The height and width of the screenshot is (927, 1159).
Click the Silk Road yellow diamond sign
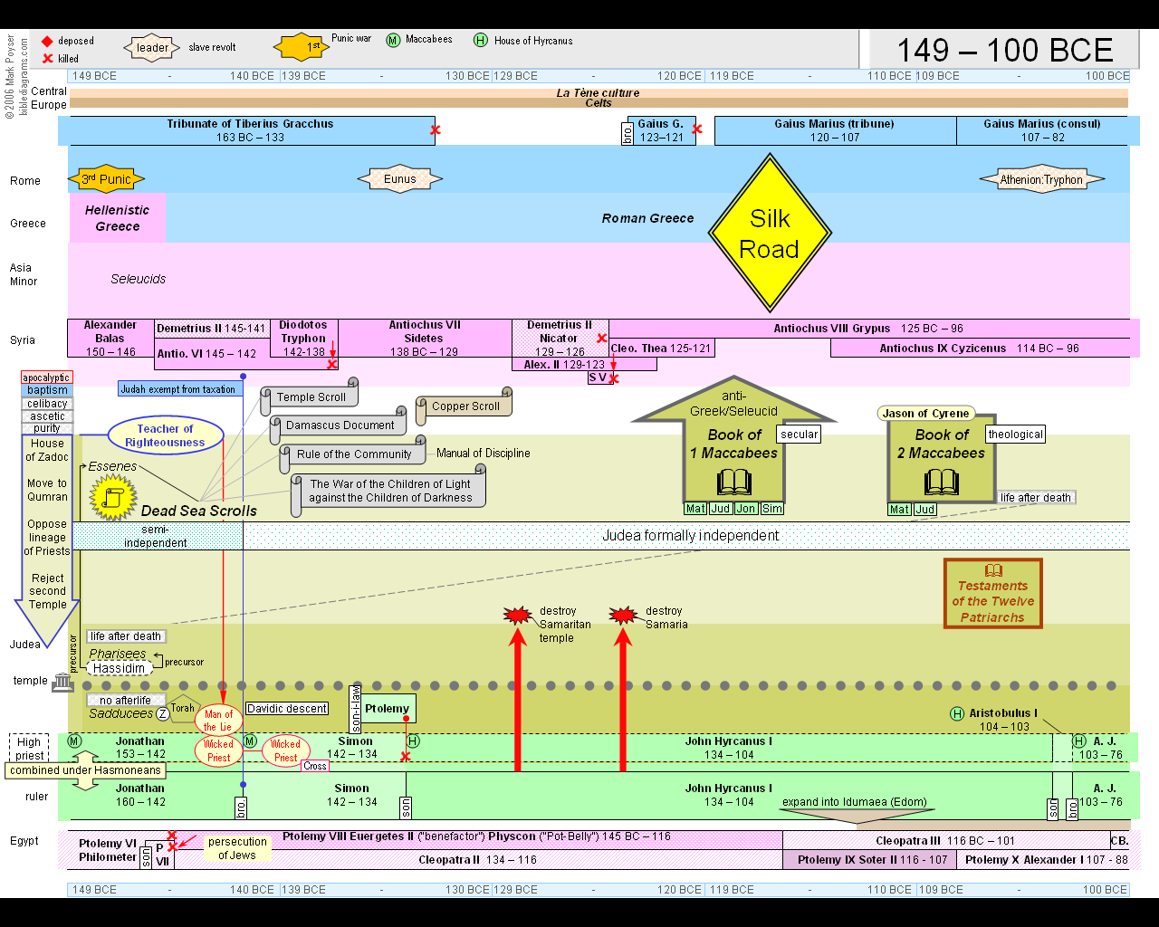click(770, 234)
